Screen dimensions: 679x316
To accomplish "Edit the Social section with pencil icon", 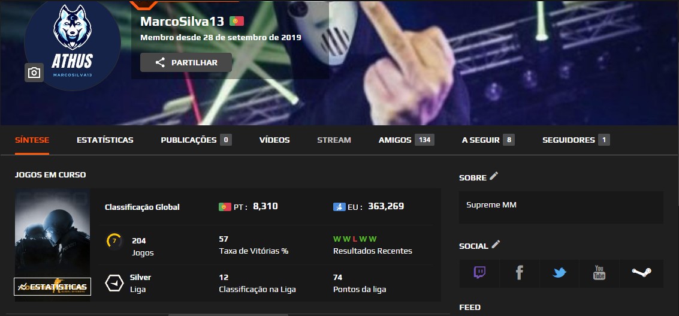I will point(496,245).
